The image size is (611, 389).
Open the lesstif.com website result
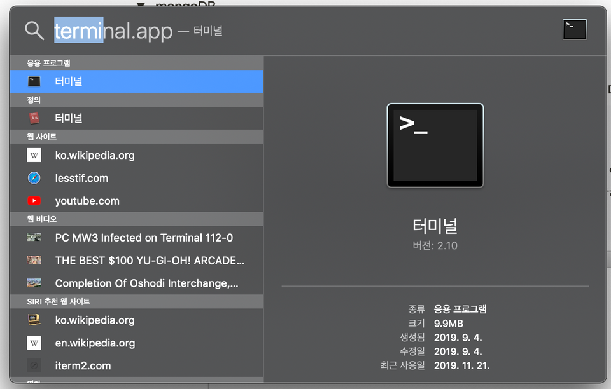point(136,178)
